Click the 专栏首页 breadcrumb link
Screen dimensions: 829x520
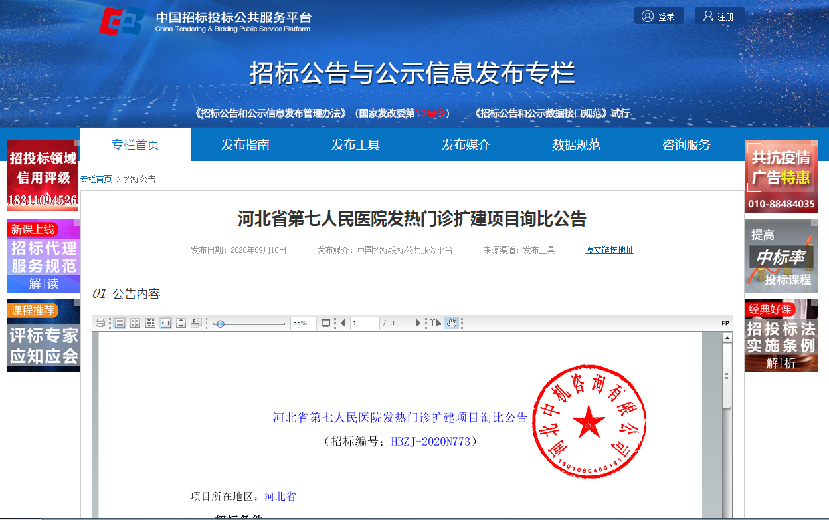(96, 180)
